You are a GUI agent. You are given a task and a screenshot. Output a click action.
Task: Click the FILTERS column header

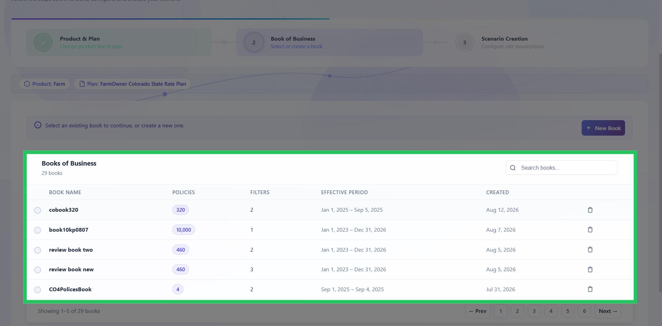(260, 192)
